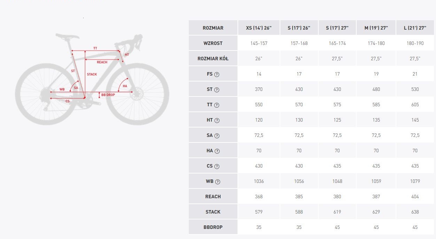Image resolution: width=436 pixels, height=239 pixels.
Task: Open the HA help tooltip icon
Action: 217,151
